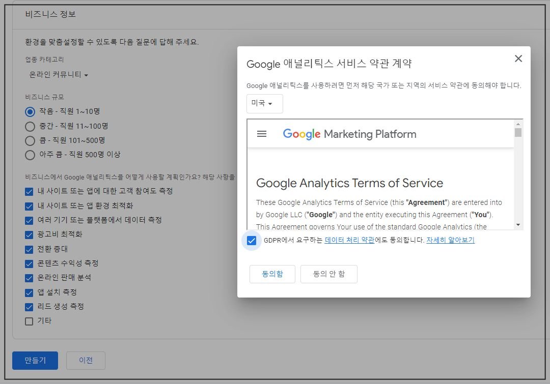The image size is (550, 384).
Task: Toggle the 앱 설치 측정 checkbox
Action: pos(29,292)
